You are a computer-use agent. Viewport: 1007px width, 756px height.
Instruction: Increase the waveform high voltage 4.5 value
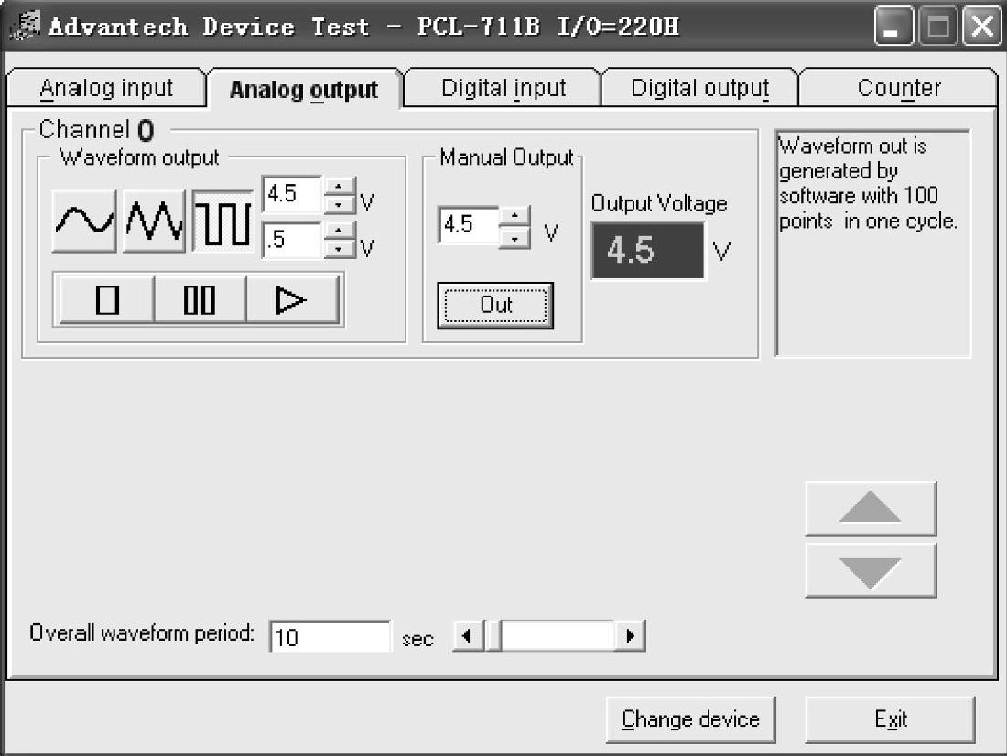[339, 187]
